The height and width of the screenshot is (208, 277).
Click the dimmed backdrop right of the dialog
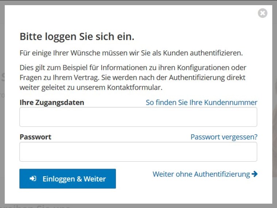coord(274,109)
